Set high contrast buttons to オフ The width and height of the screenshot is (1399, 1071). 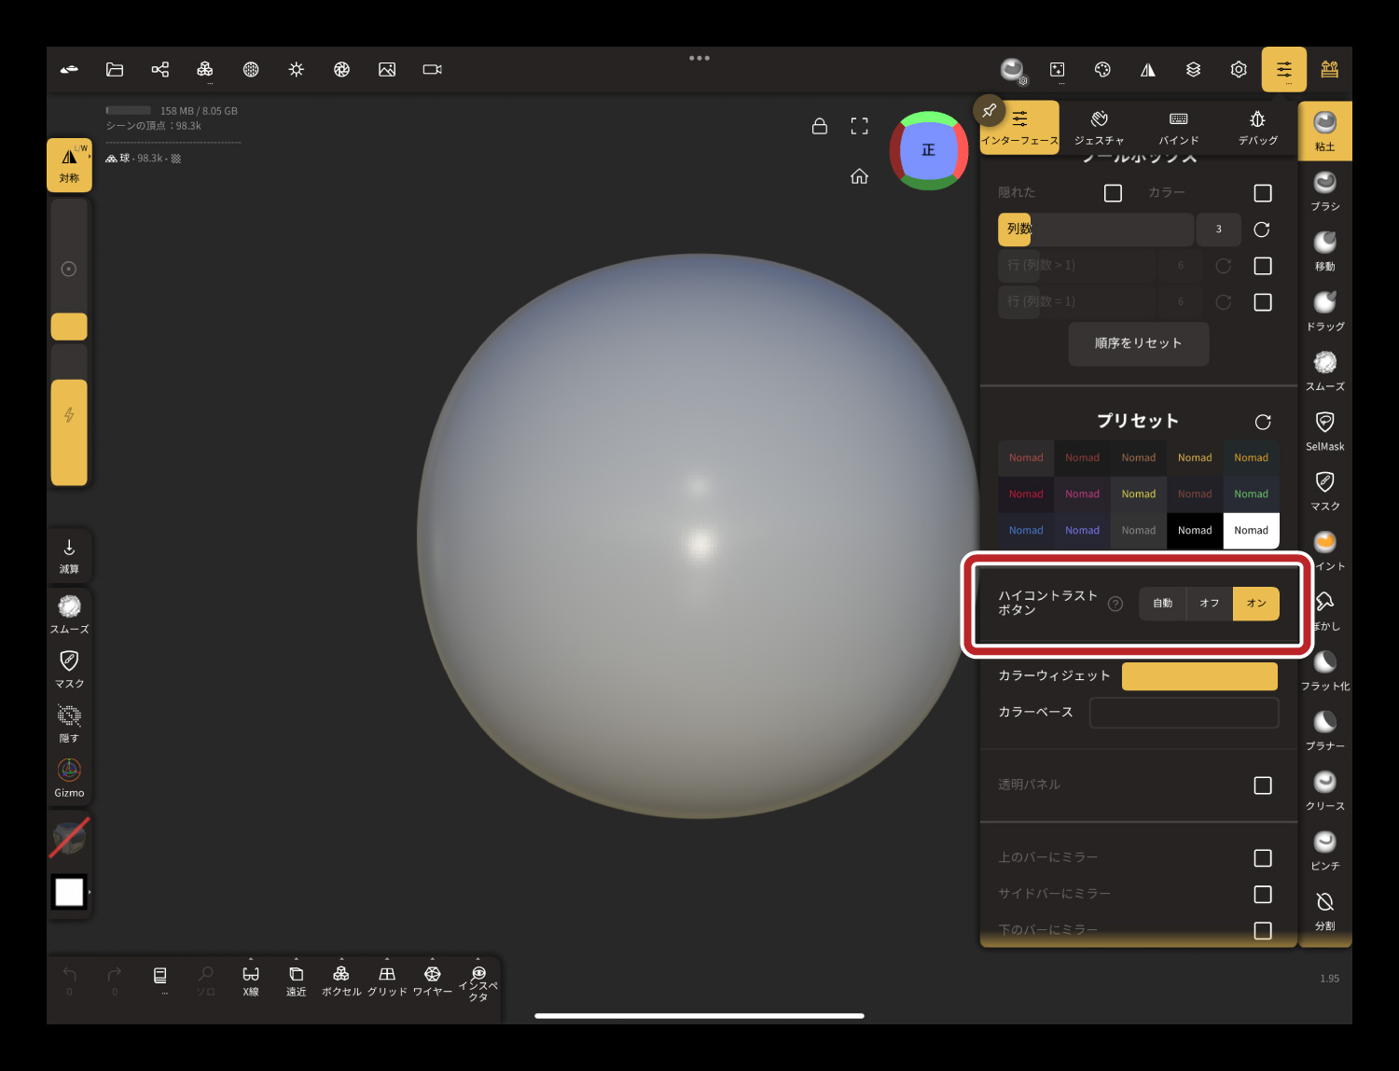coord(1209,604)
